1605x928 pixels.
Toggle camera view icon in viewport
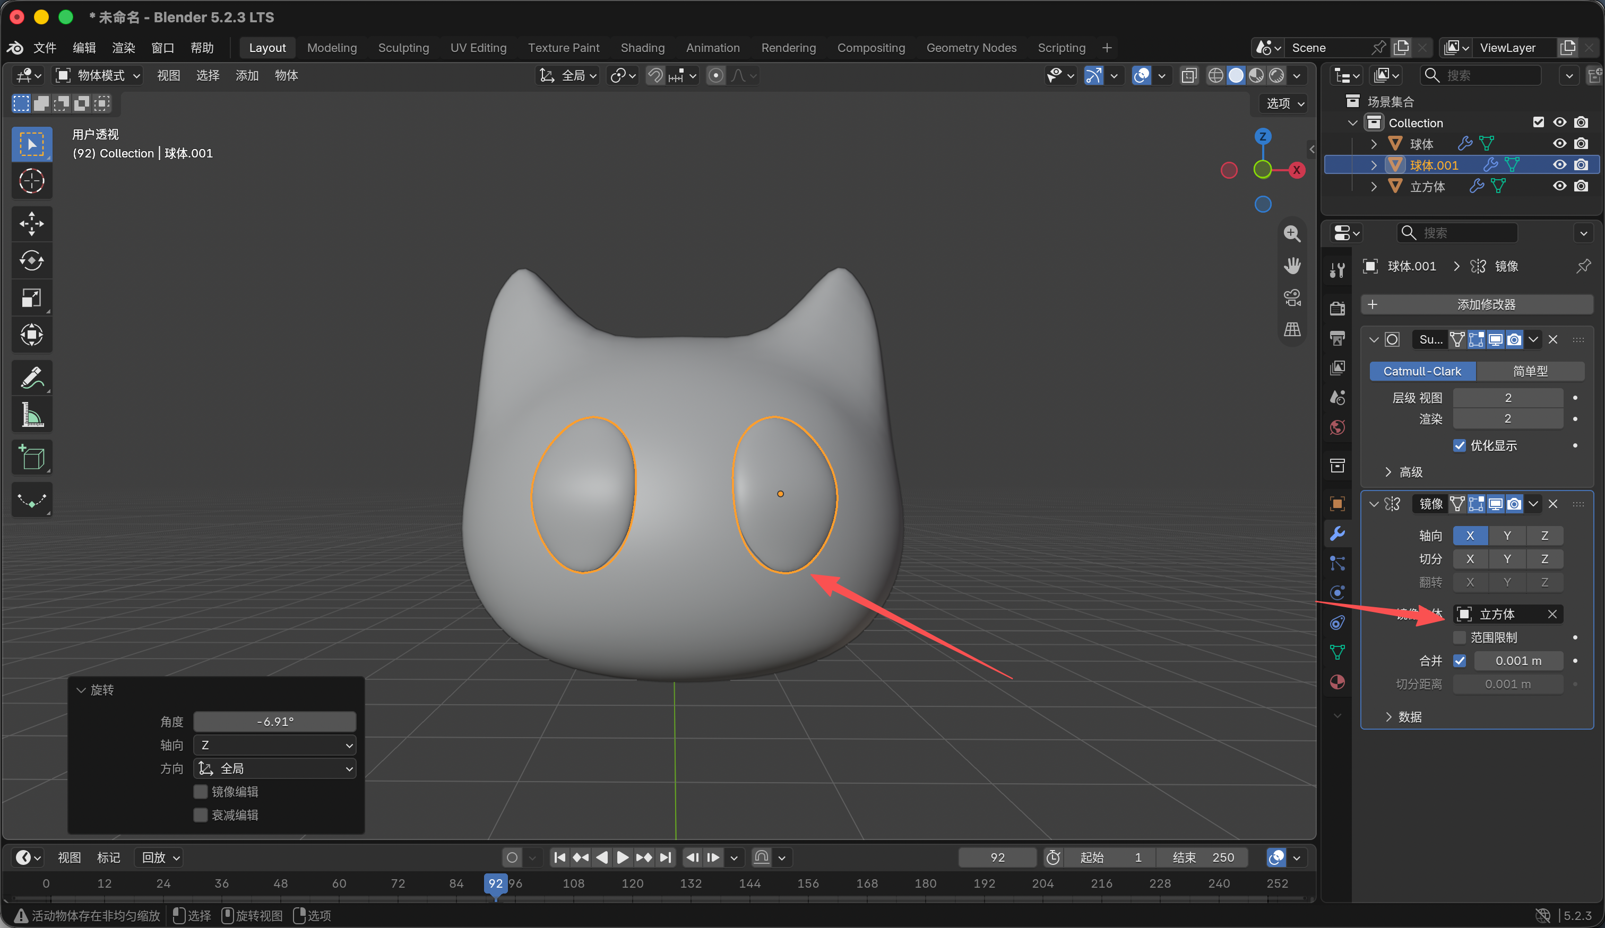tap(1292, 297)
